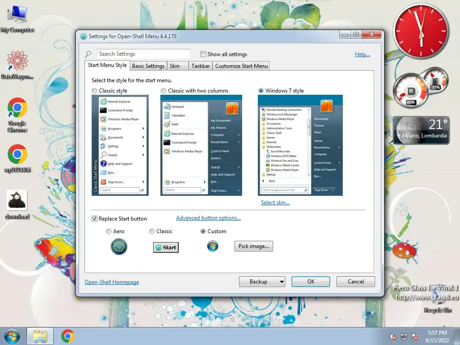
Task: Click the Milano weather gadget
Action: pos(421,130)
